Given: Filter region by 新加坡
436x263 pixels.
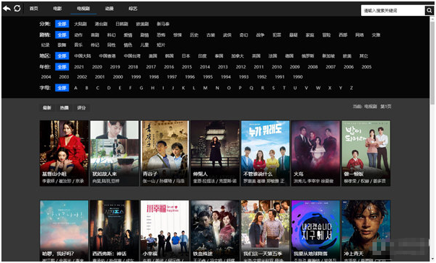Looking at the screenshot, I should 328,56.
